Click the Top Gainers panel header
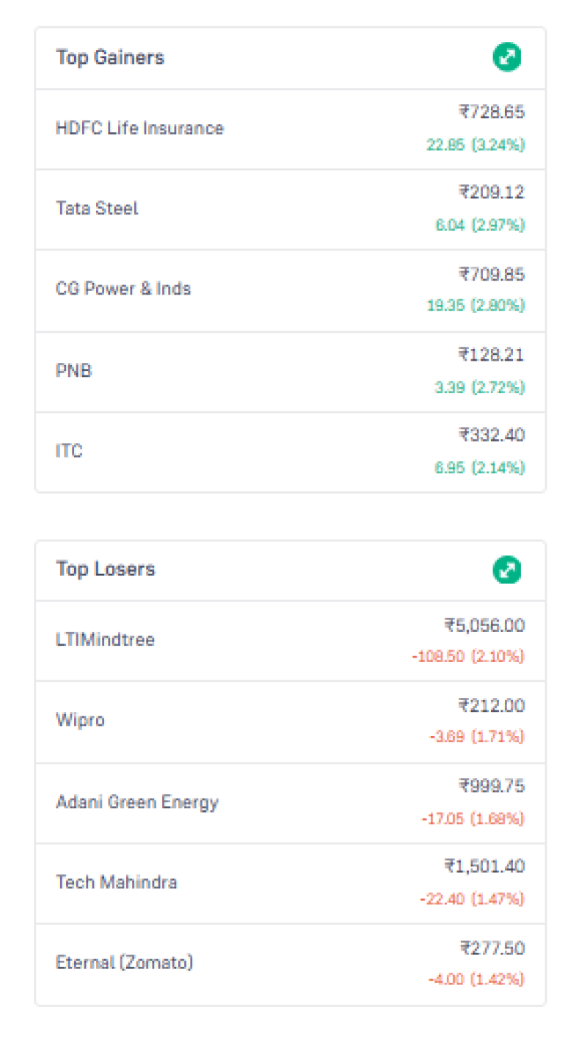The height and width of the screenshot is (1041, 587). (x=110, y=57)
